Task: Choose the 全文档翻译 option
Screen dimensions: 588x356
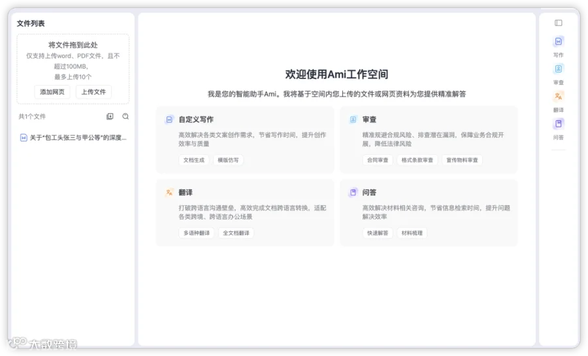Action: pyautogui.click(x=237, y=233)
